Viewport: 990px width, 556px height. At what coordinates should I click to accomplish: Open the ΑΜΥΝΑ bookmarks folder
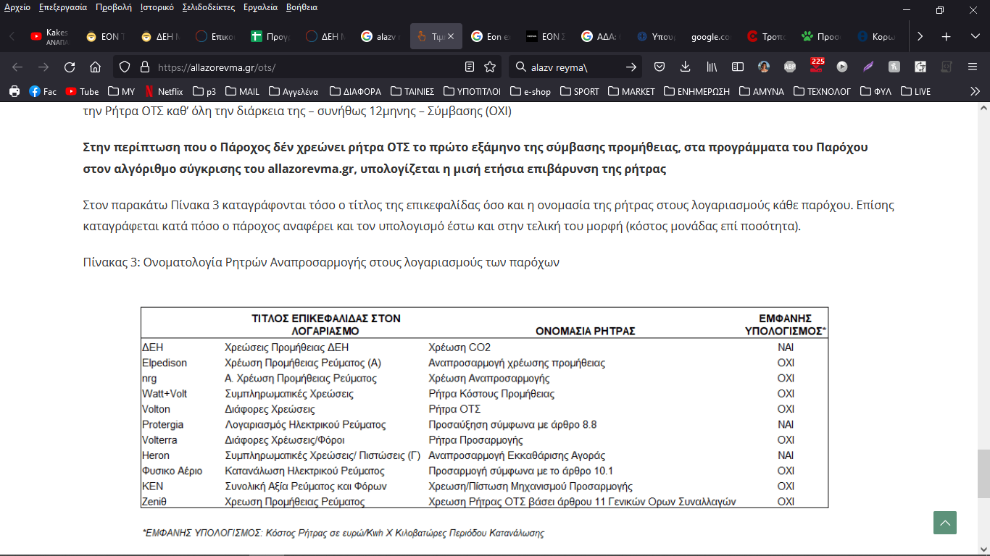pyautogui.click(x=762, y=91)
